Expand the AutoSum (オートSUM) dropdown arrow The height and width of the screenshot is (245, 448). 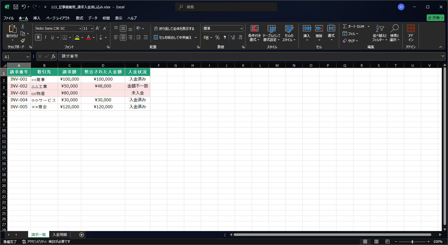[369, 27]
